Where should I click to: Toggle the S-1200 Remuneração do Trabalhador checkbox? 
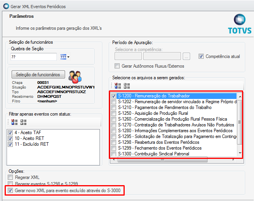pos(113,96)
